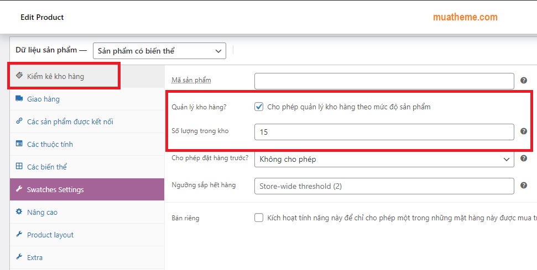Uncheck the Quản lý kho hàng checkbox
Screen dimensions: 537x270
(x=259, y=107)
